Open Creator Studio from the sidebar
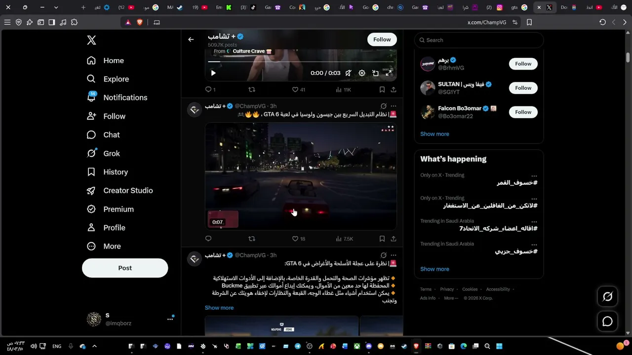 pyautogui.click(x=119, y=190)
